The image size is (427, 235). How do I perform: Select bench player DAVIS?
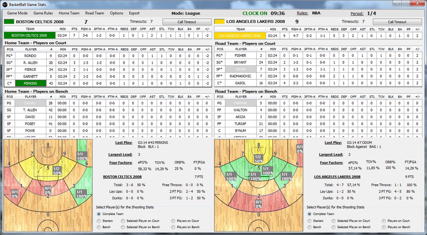coord(30,117)
